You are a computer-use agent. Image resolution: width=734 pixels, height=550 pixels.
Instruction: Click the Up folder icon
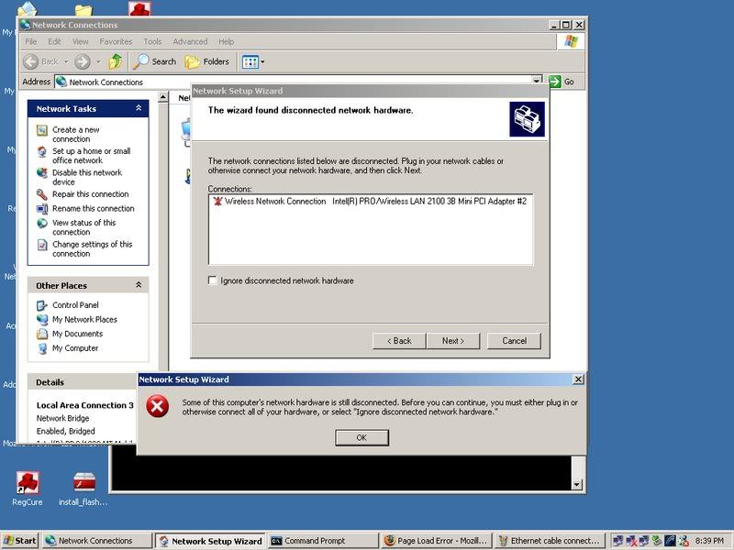(x=115, y=61)
